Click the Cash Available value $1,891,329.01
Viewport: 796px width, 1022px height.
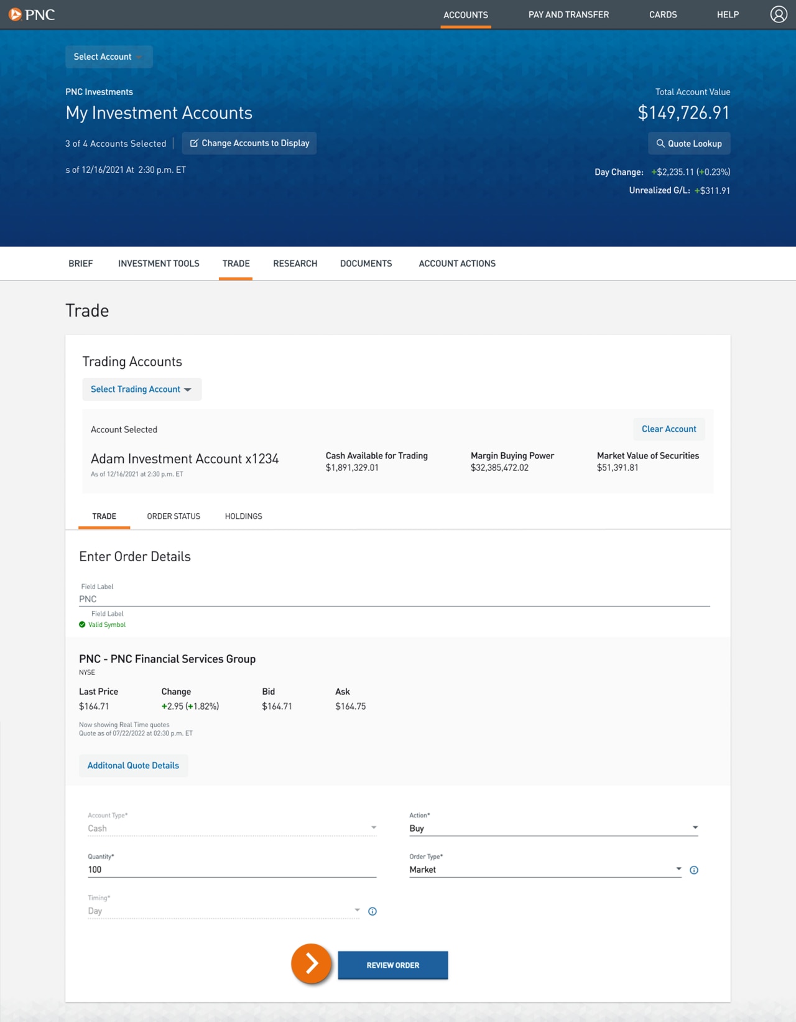click(x=352, y=468)
